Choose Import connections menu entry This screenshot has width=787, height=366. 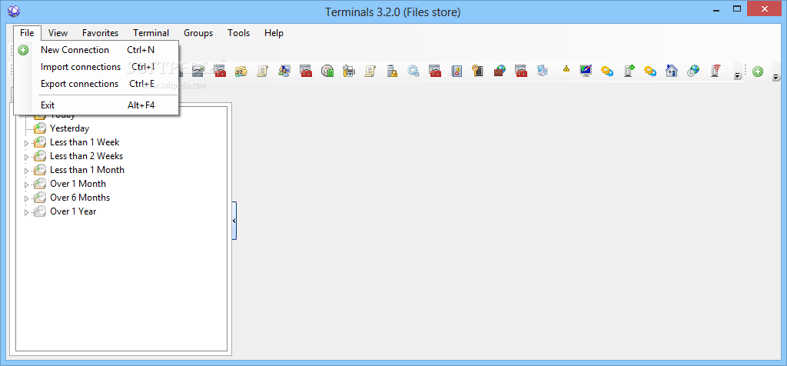click(96, 67)
